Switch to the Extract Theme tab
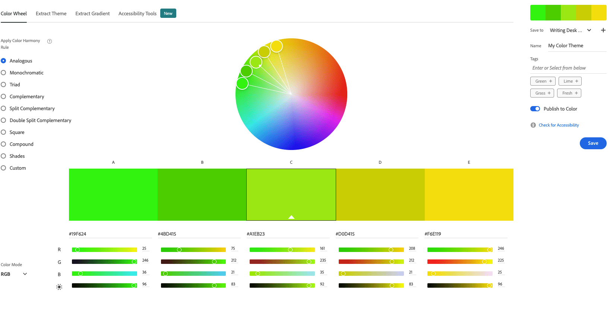 (x=51, y=13)
